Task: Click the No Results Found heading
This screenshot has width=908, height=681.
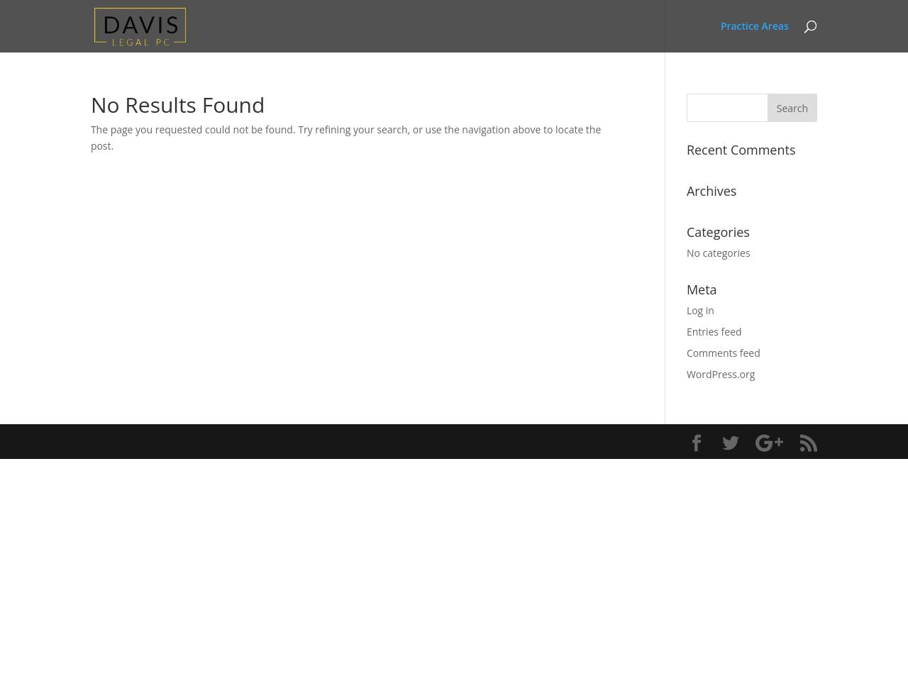Action: click(177, 105)
